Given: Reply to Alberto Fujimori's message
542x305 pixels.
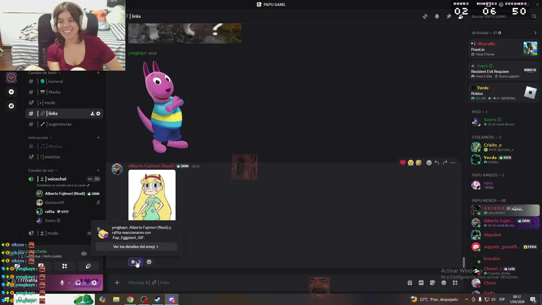Looking at the screenshot, I should [x=437, y=163].
